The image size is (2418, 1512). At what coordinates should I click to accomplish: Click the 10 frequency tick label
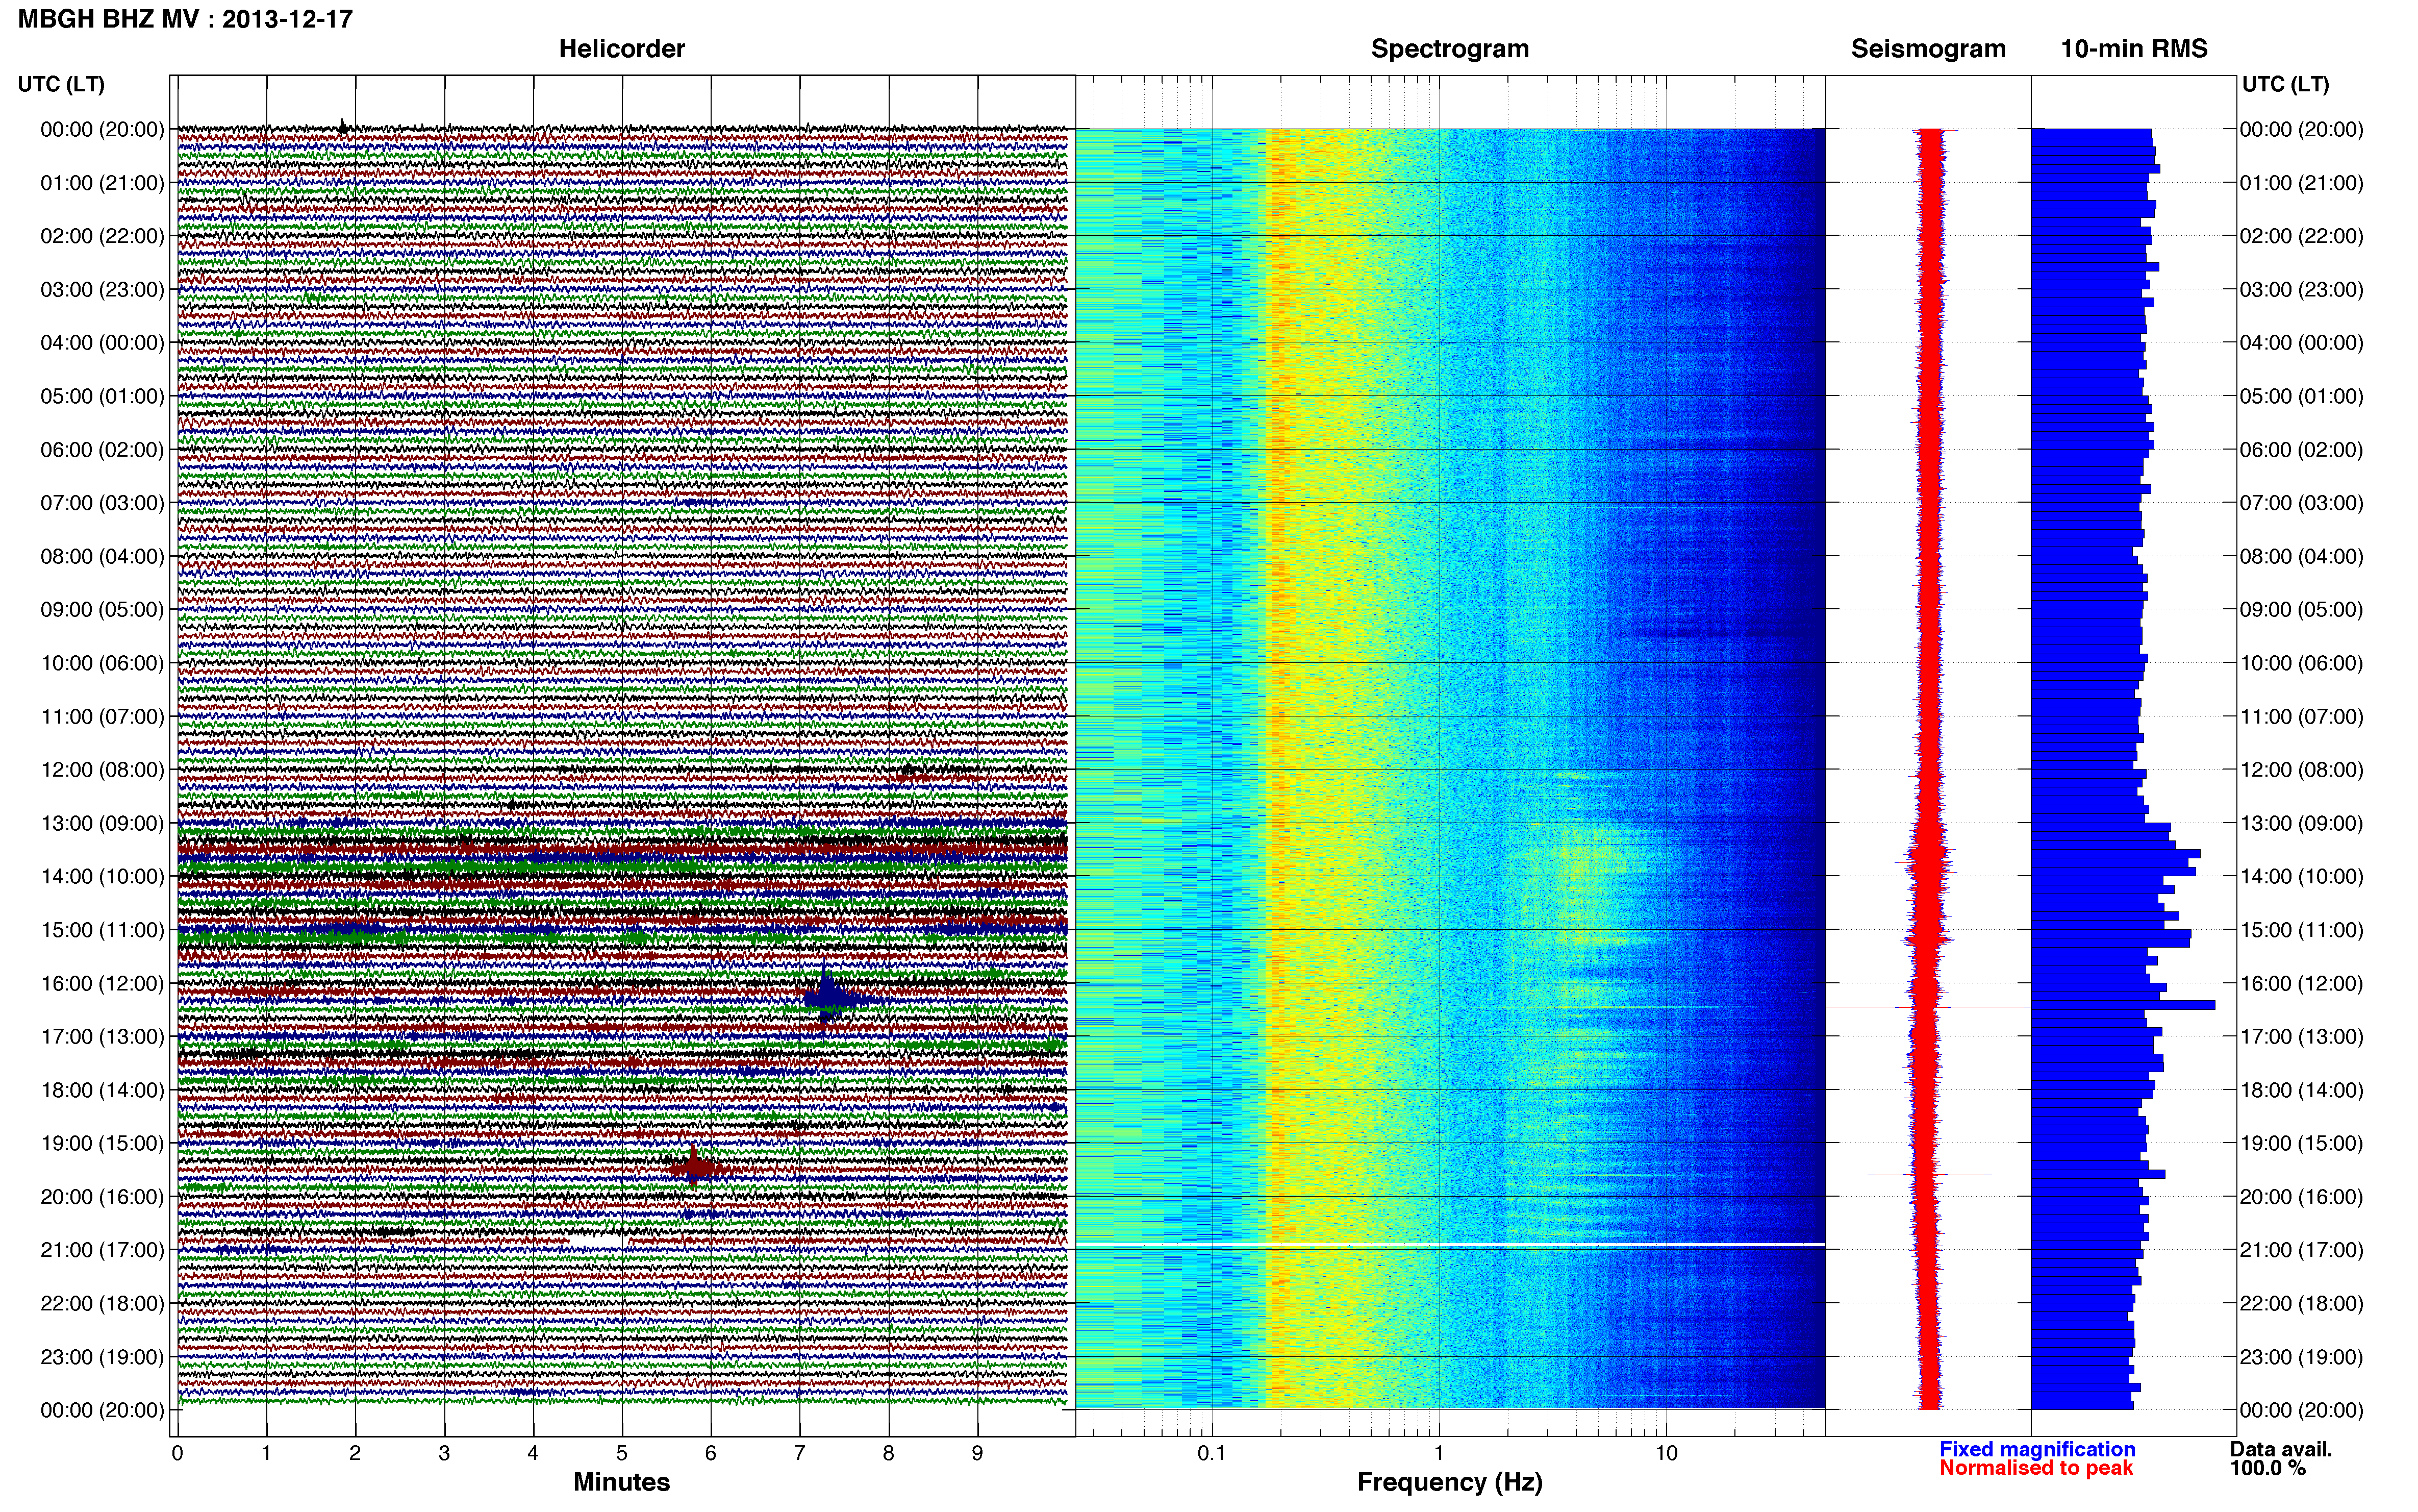[x=1666, y=1453]
